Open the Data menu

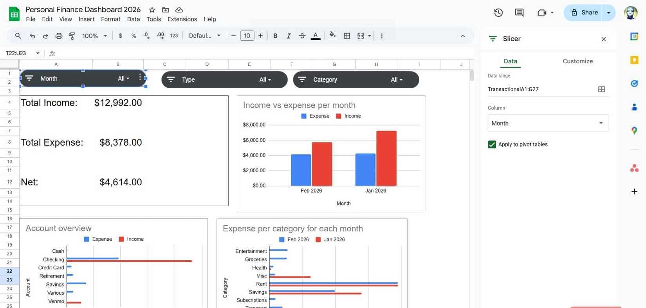tap(133, 19)
